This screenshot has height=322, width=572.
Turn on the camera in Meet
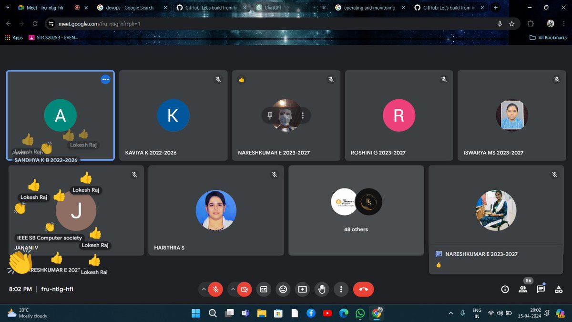coord(244,289)
